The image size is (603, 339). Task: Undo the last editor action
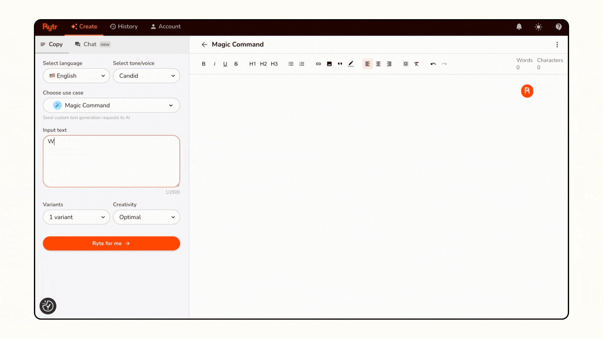pyautogui.click(x=433, y=64)
